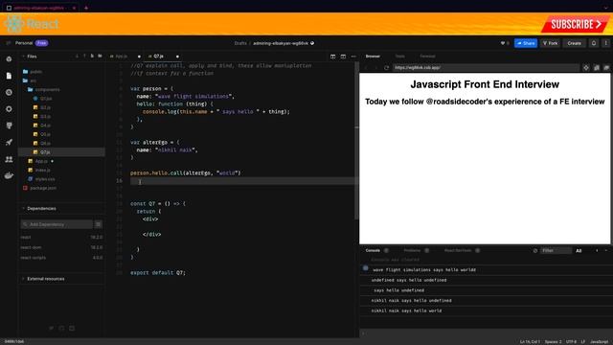Click the preview back arrow
Image resolution: width=613 pixels, height=345 pixels.
(366, 68)
